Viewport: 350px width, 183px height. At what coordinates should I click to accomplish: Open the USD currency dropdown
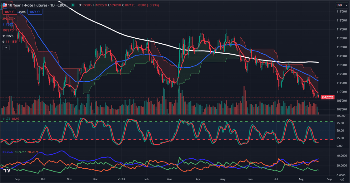pos(342,5)
